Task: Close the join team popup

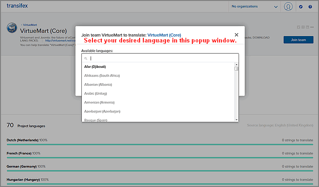Action: (236, 35)
